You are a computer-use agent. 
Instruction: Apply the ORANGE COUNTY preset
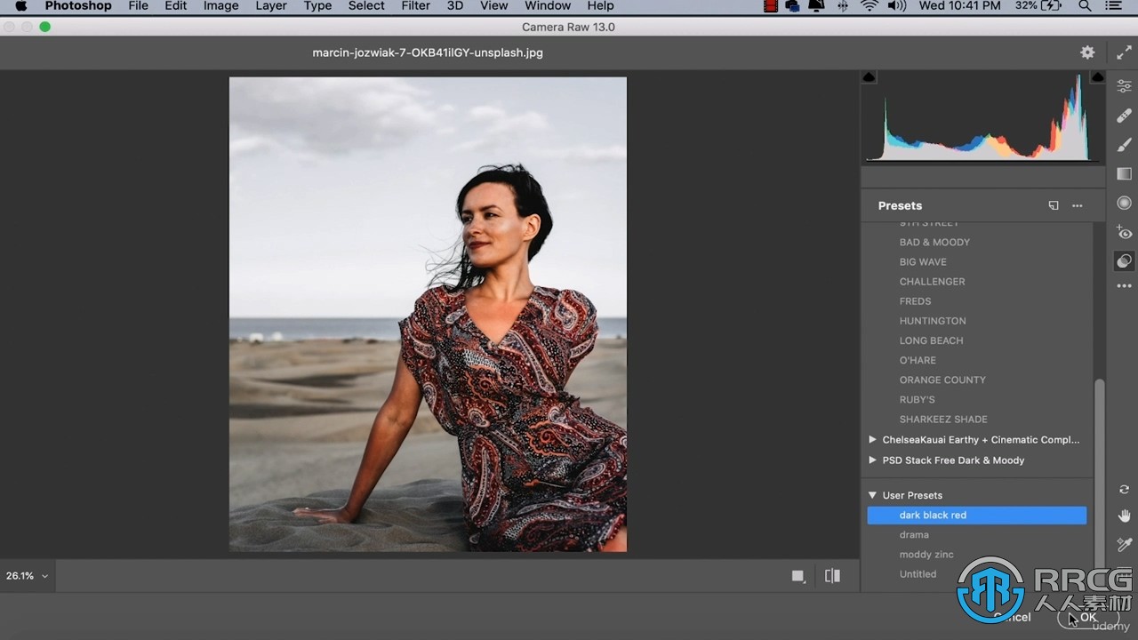tap(942, 380)
